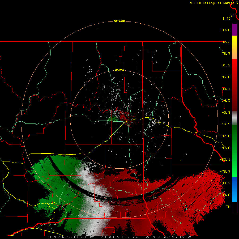Click the 76.7 value on the velocity scale
The image size is (239, 239).
point(226,53)
